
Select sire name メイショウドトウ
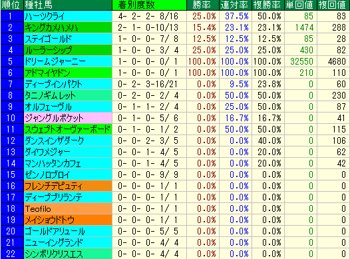click(49, 220)
